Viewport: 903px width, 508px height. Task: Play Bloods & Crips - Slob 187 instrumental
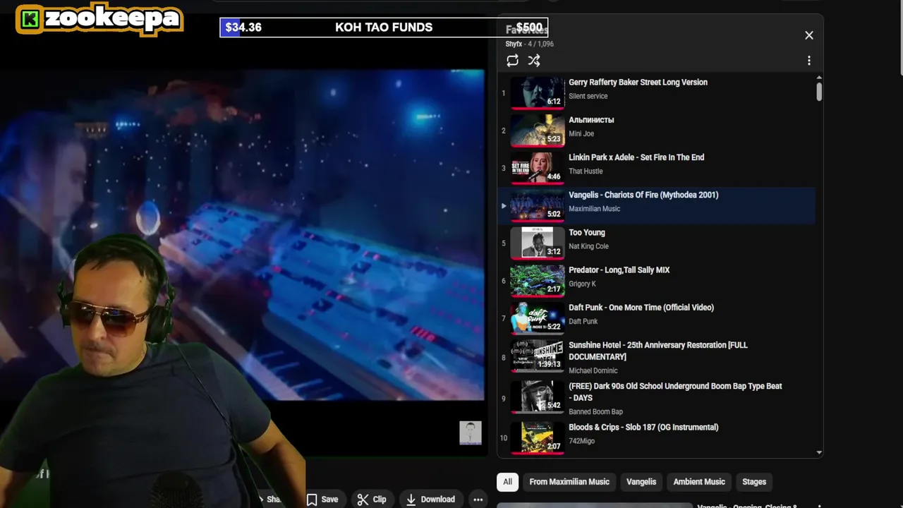click(643, 427)
